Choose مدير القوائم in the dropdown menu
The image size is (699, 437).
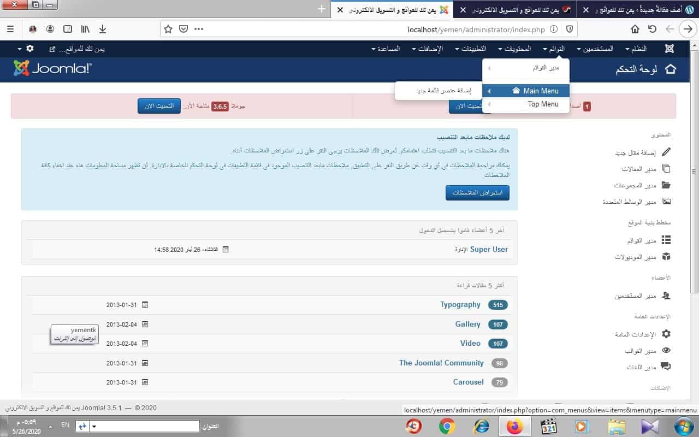526,68
